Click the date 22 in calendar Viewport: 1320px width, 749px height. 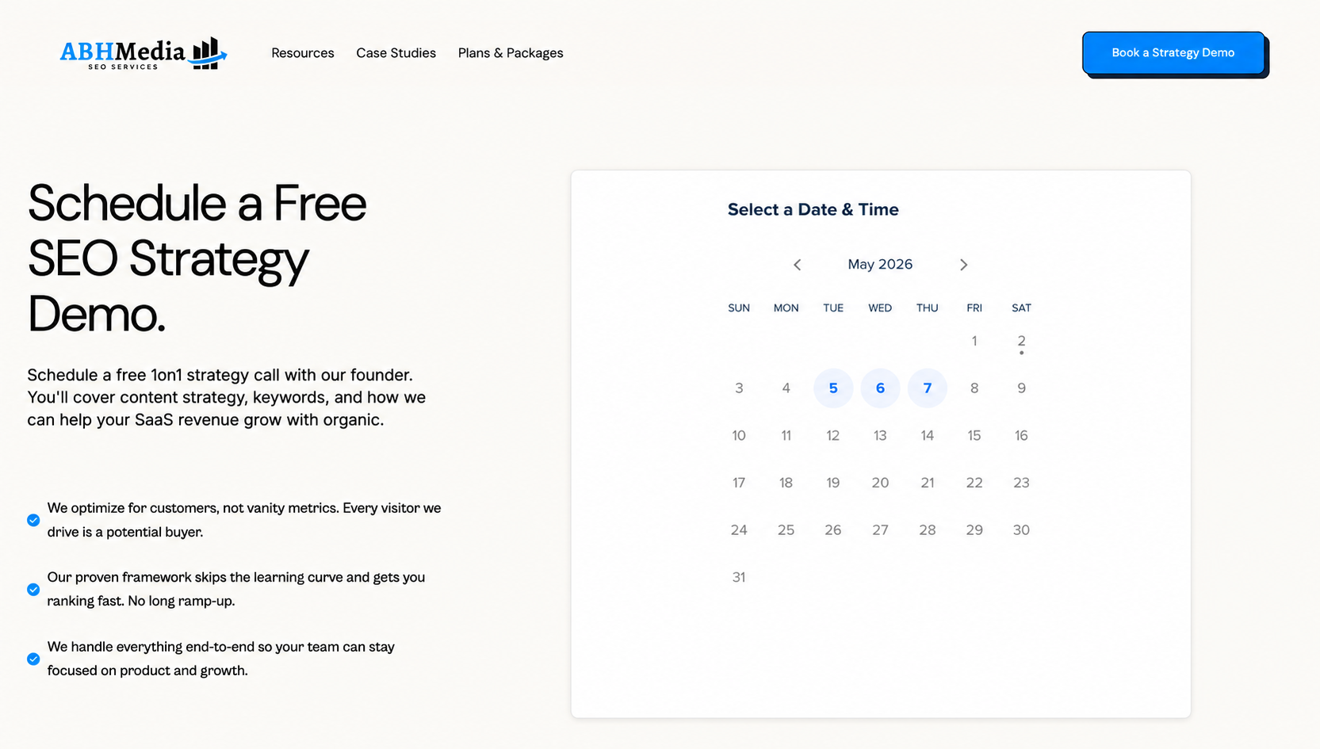974,483
